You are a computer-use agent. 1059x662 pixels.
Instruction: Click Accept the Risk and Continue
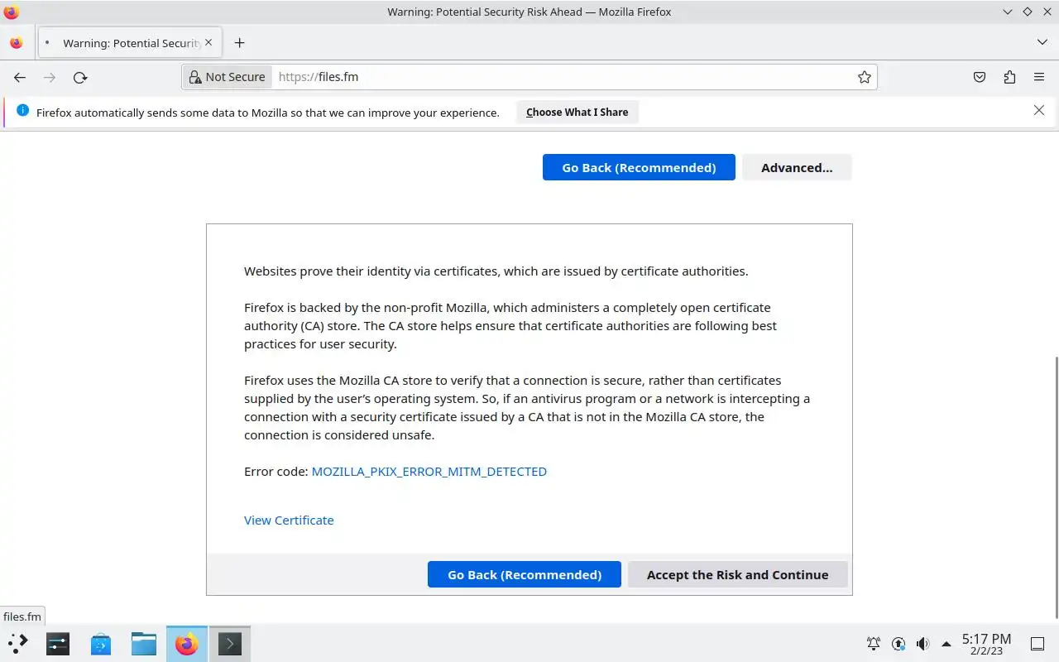coord(738,574)
